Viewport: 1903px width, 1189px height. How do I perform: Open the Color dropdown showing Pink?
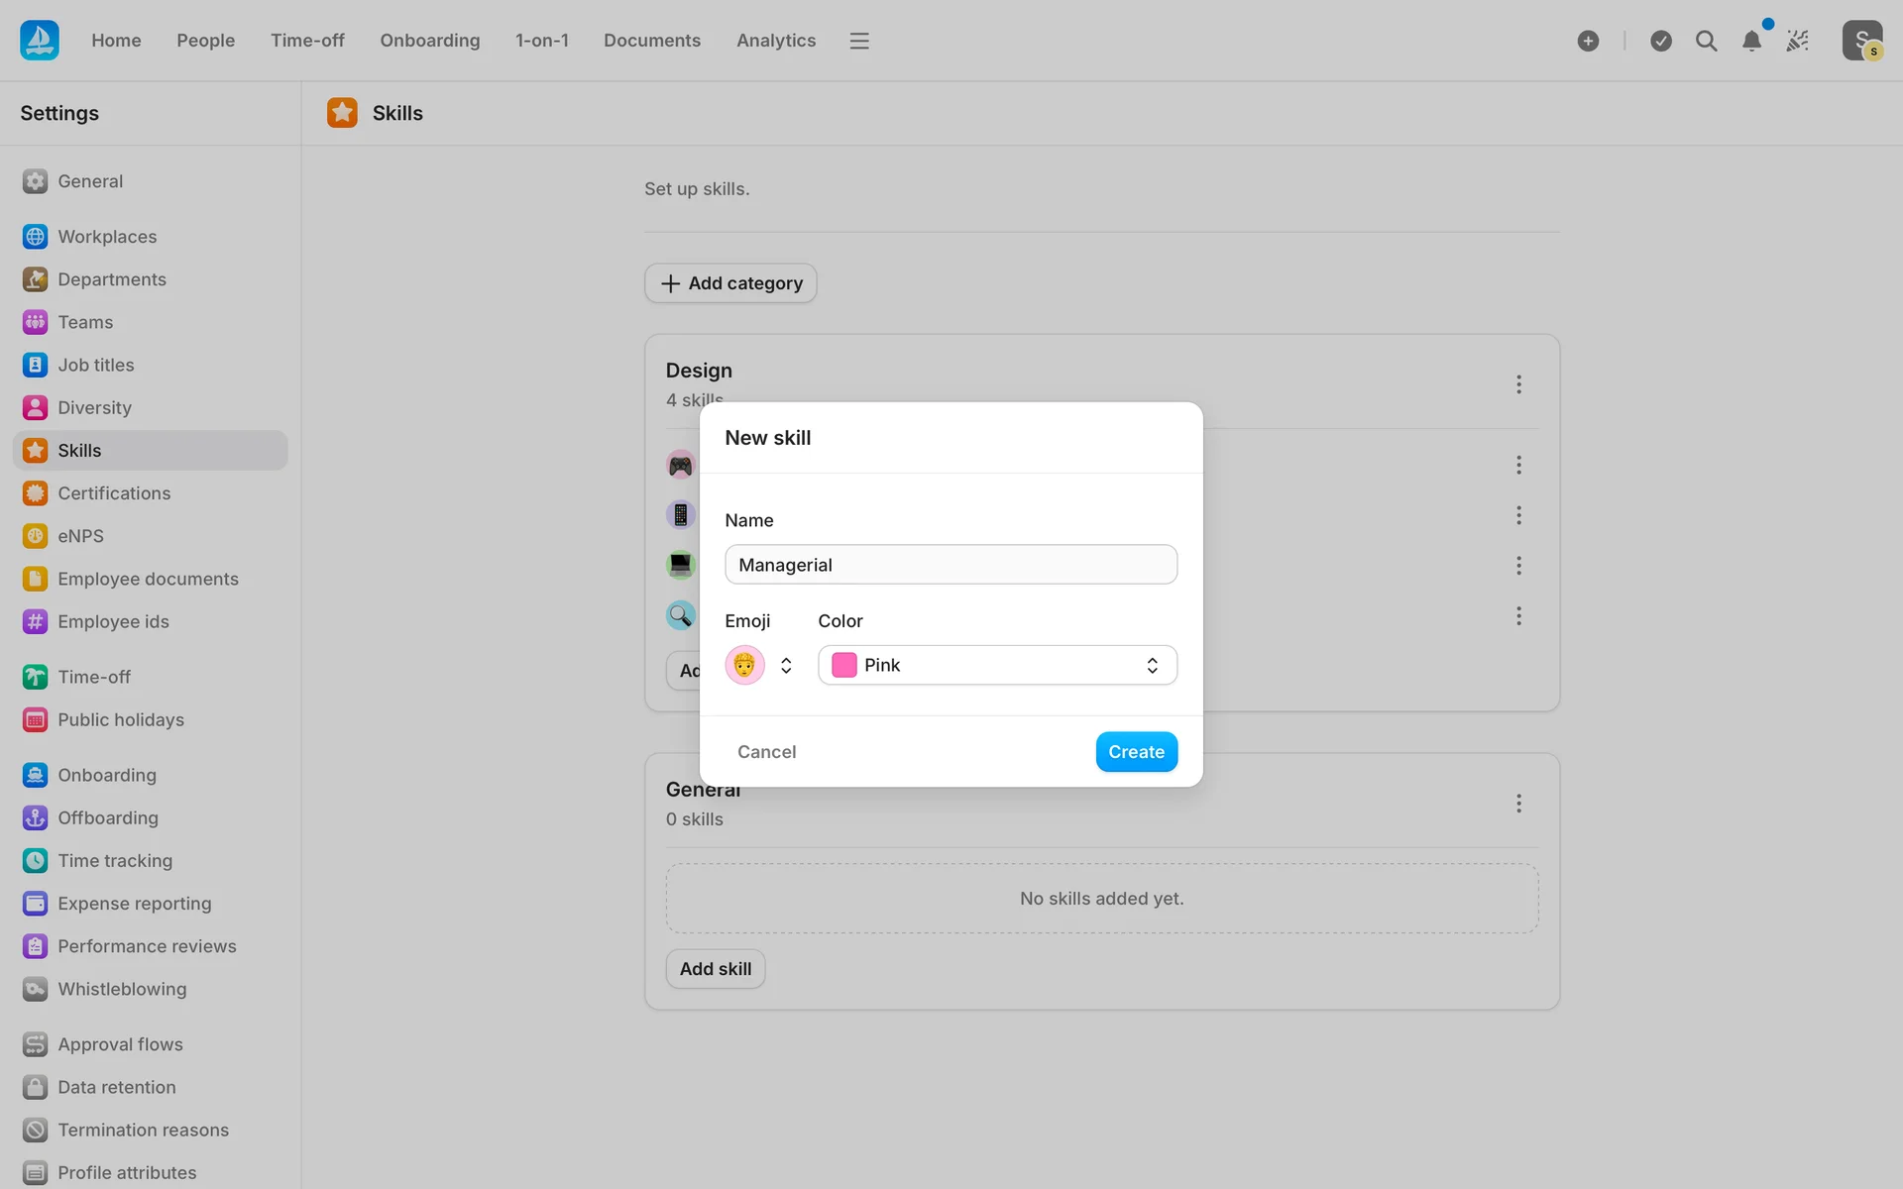tap(997, 665)
